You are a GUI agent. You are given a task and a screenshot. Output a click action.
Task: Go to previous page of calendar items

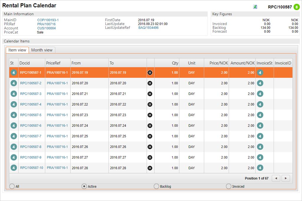click(x=276, y=178)
